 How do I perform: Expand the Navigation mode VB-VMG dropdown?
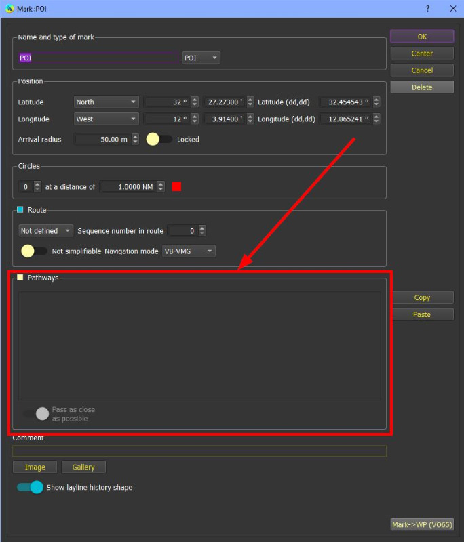click(189, 251)
